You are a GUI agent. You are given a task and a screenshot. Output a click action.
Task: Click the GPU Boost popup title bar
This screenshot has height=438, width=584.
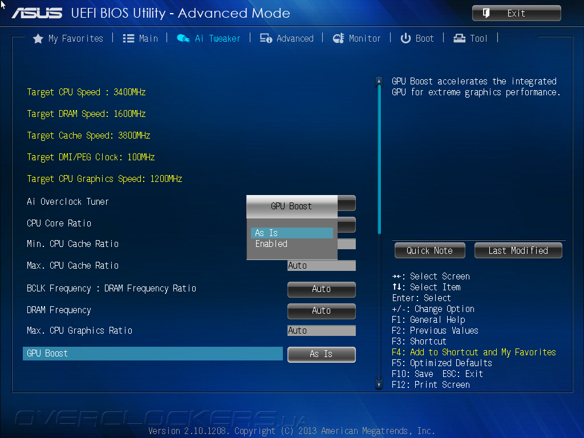(291, 206)
